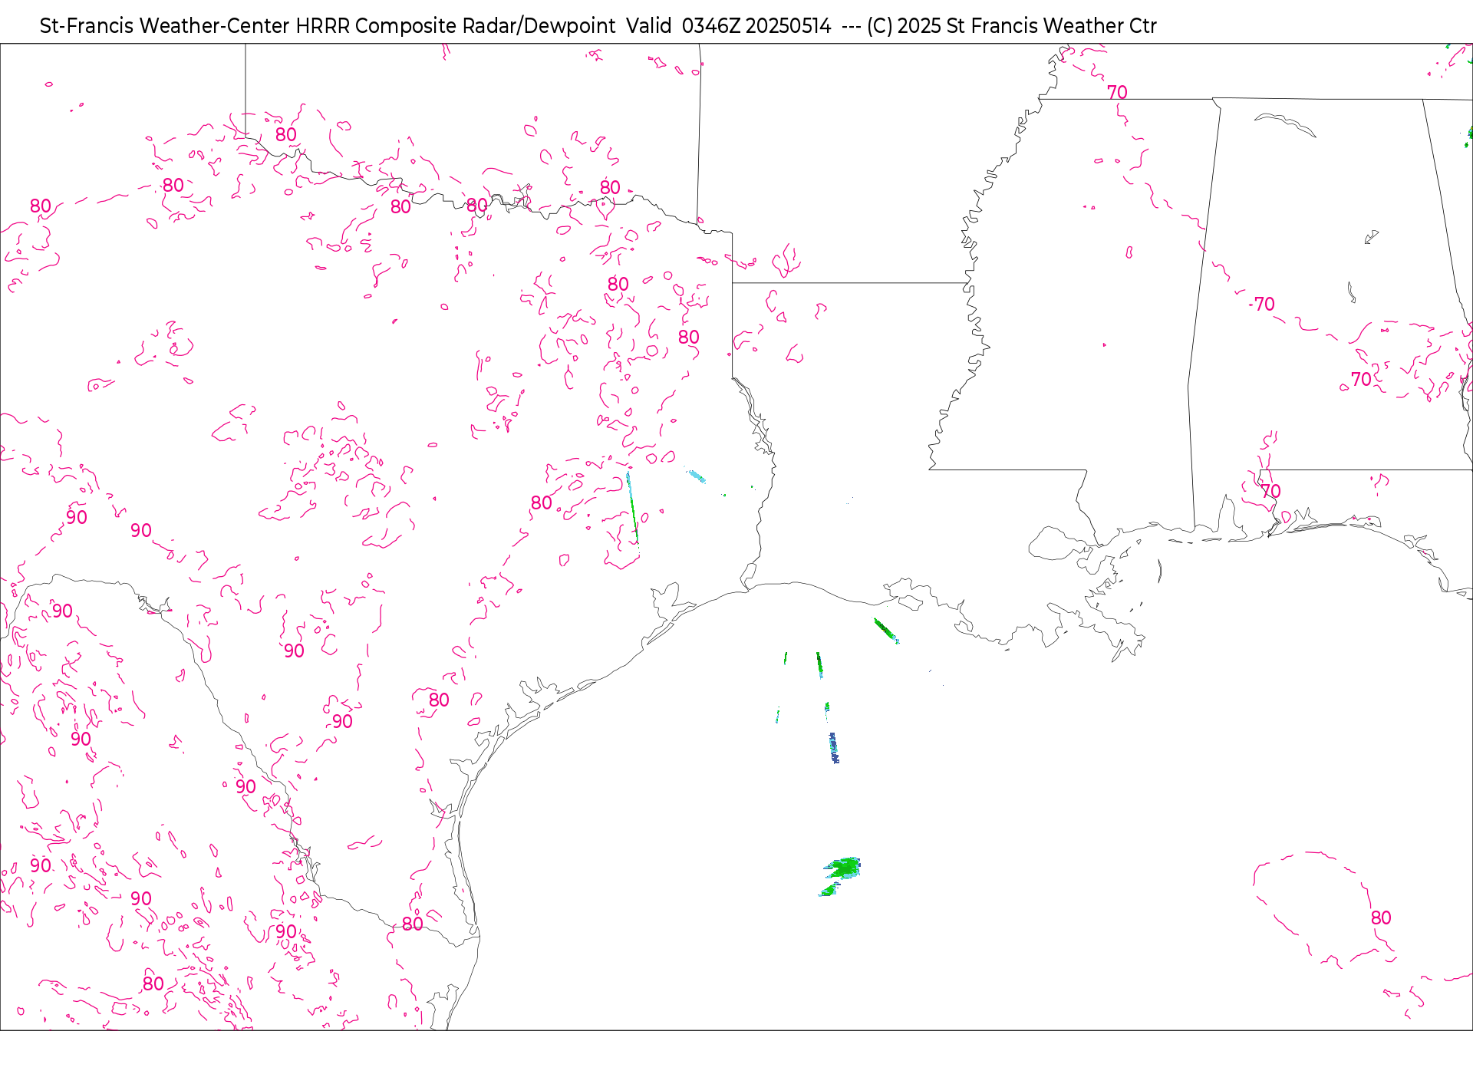Click the long green radar streak over east Texas
Image resolution: width=1473 pixels, height=1074 pixels.
[632, 508]
